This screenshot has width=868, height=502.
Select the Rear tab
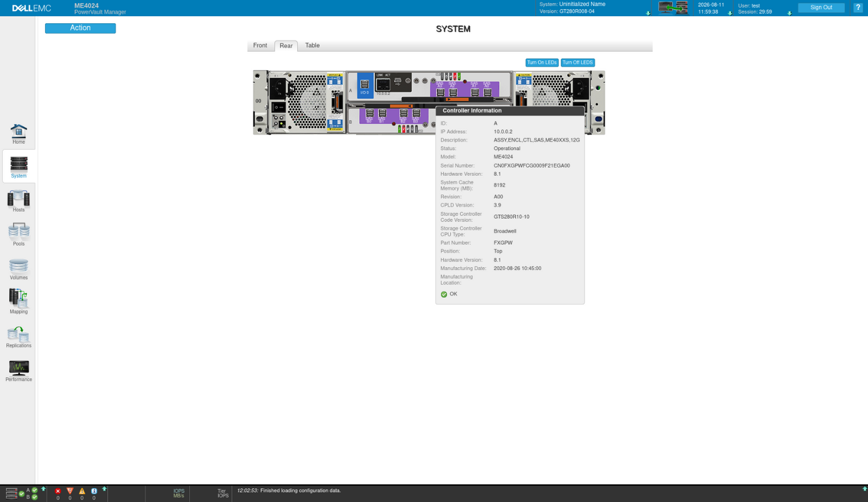286,46
